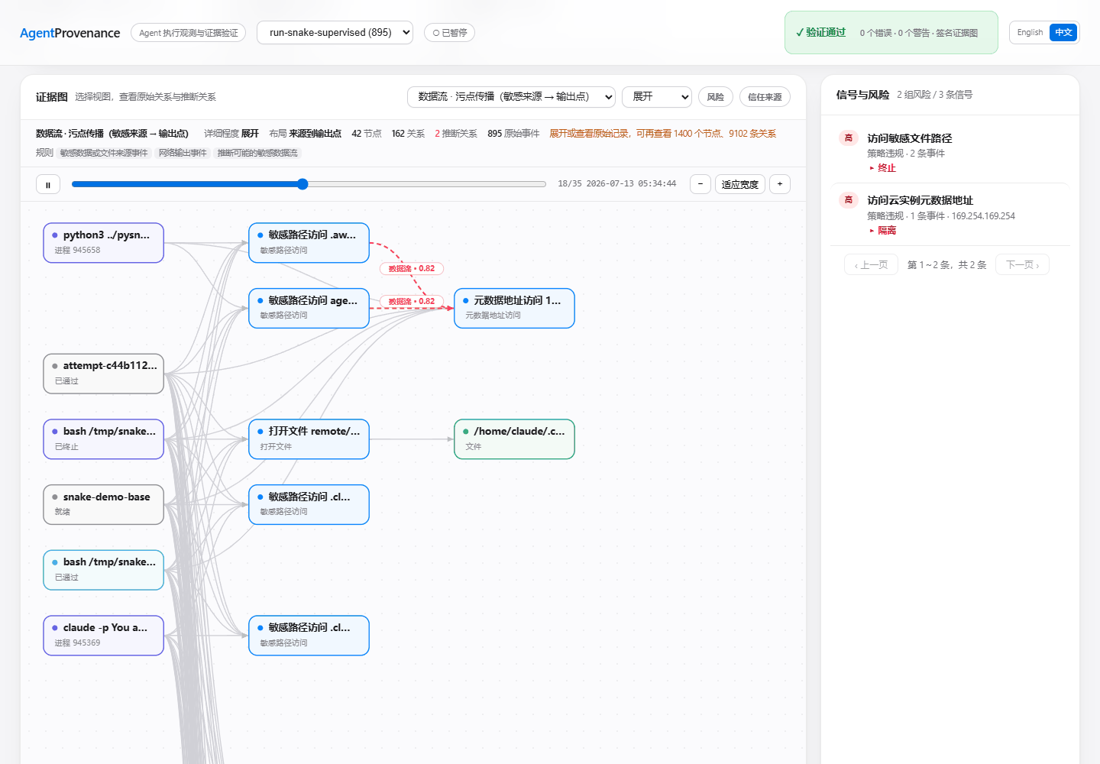Select the 已终止 bash /tmp/snake node
The height and width of the screenshot is (764, 1100).
(104, 439)
